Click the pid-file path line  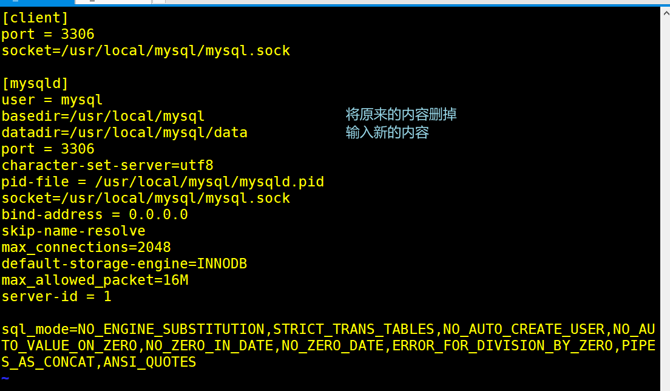(162, 182)
